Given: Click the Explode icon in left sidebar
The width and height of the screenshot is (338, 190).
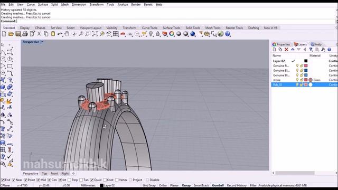Looking at the screenshot, I should click(x=10, y=101).
